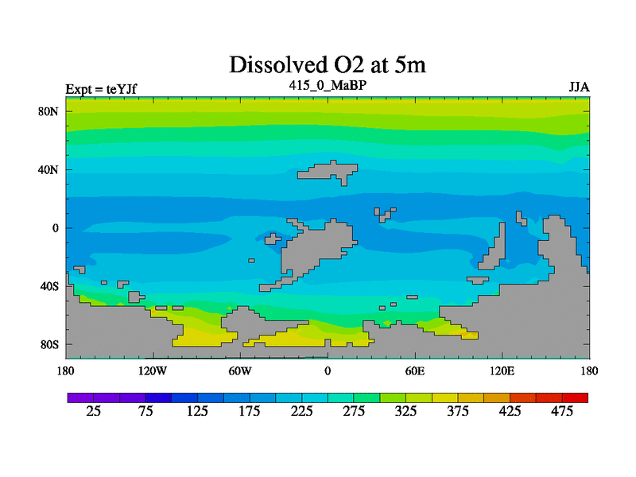636x477 pixels.
Task: Select the "60E" longitude axis label
Action: click(x=415, y=371)
